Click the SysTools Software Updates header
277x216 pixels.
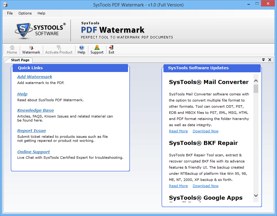pos(212,68)
